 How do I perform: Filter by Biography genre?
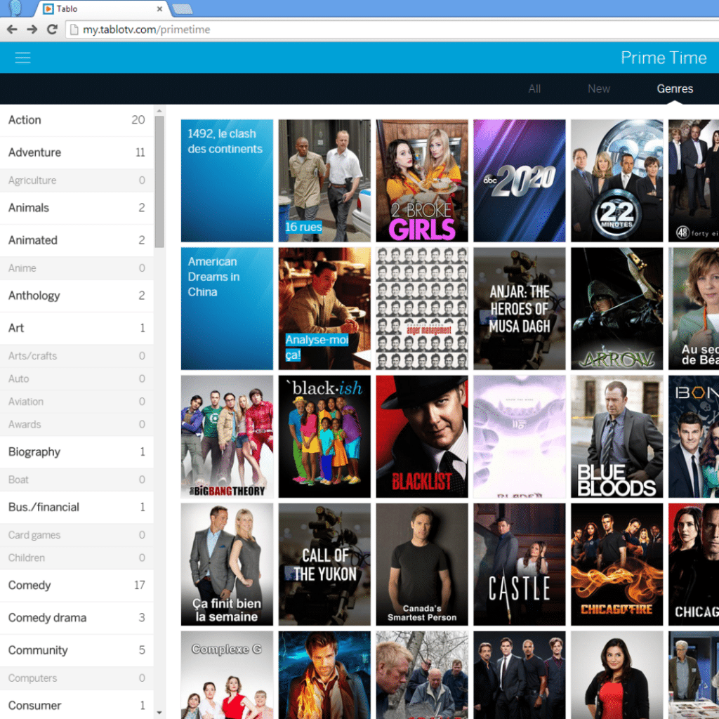(77, 452)
